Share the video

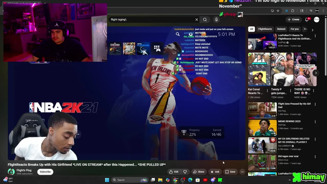pyautogui.click(x=198, y=172)
